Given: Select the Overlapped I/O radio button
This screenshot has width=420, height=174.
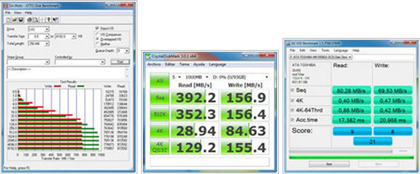Looking at the screenshot, I should pyautogui.click(x=97, y=39).
